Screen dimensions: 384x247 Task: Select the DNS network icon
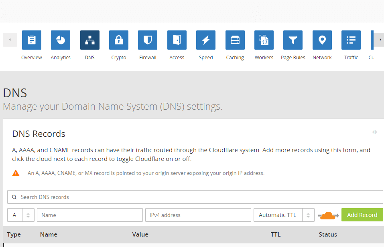90,40
